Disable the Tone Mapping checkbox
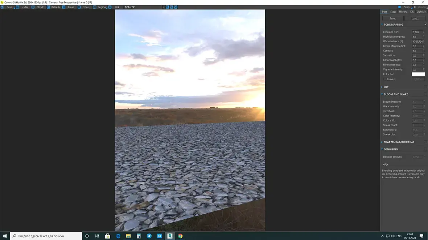Image resolution: width=428 pixels, height=240 pixels. 425,25
